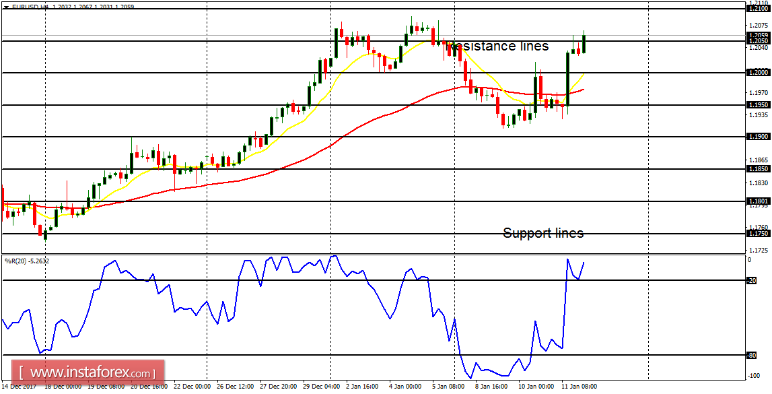
Task: Click the 1.1865 price axis label
Action: pos(759,160)
